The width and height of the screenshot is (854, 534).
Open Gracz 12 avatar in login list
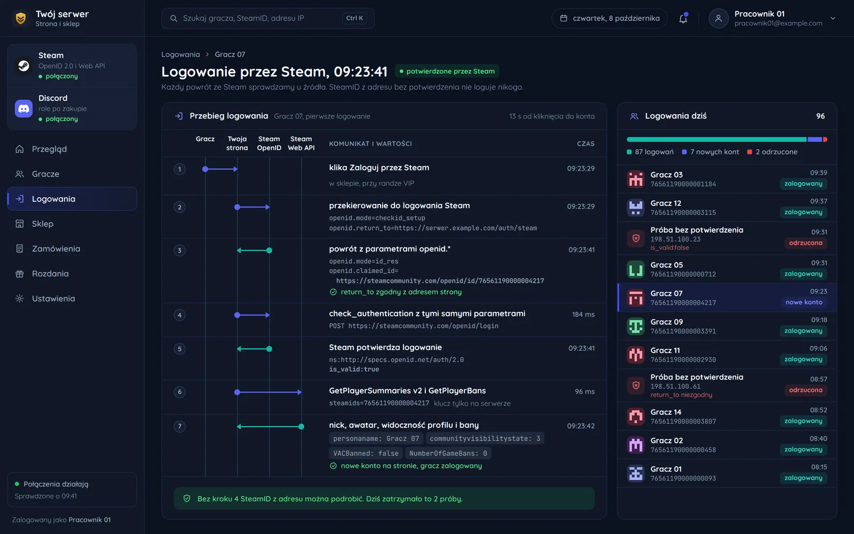click(x=636, y=207)
